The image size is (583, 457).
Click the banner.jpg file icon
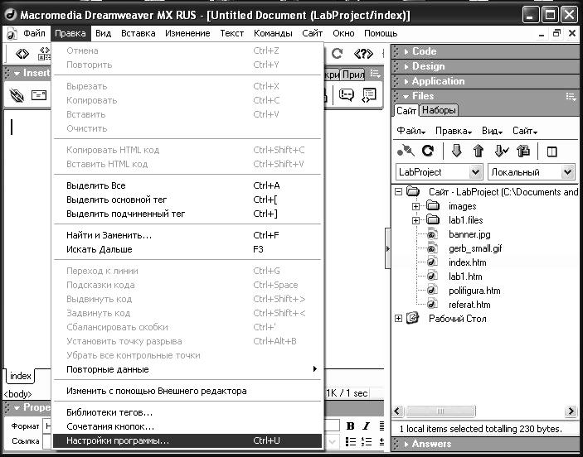pyautogui.click(x=432, y=234)
